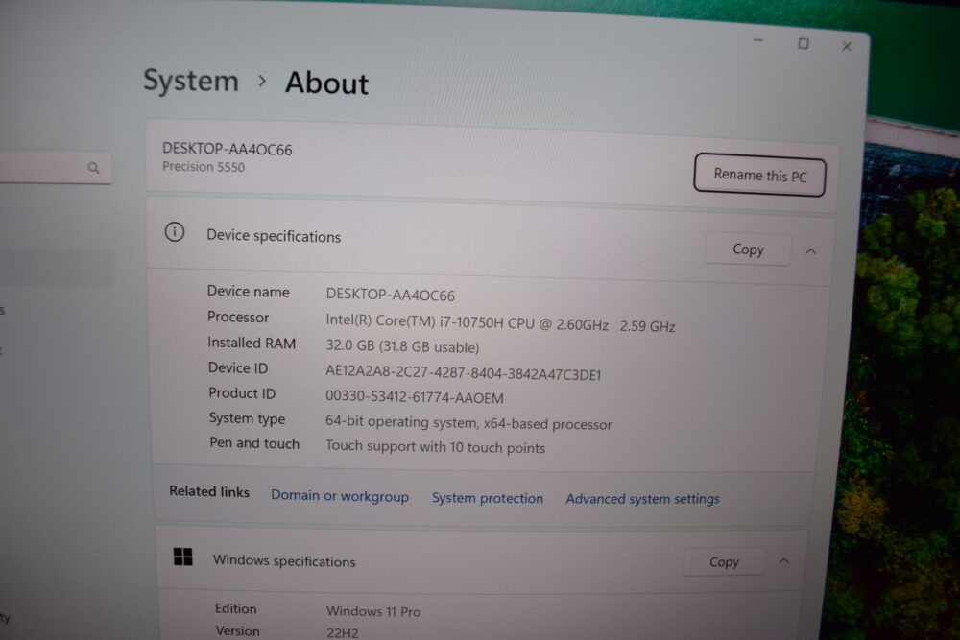Viewport: 960px width, 640px height.
Task: Select the Product ID 00330-53412-61774-AAOEM
Action: coord(415,397)
